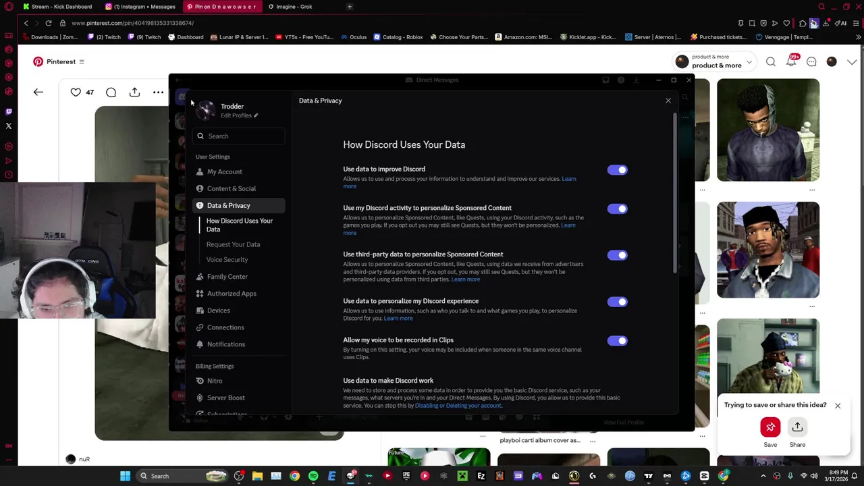The width and height of the screenshot is (864, 486).
Task: Open X icon in Opera sidebar
Action: [9, 126]
